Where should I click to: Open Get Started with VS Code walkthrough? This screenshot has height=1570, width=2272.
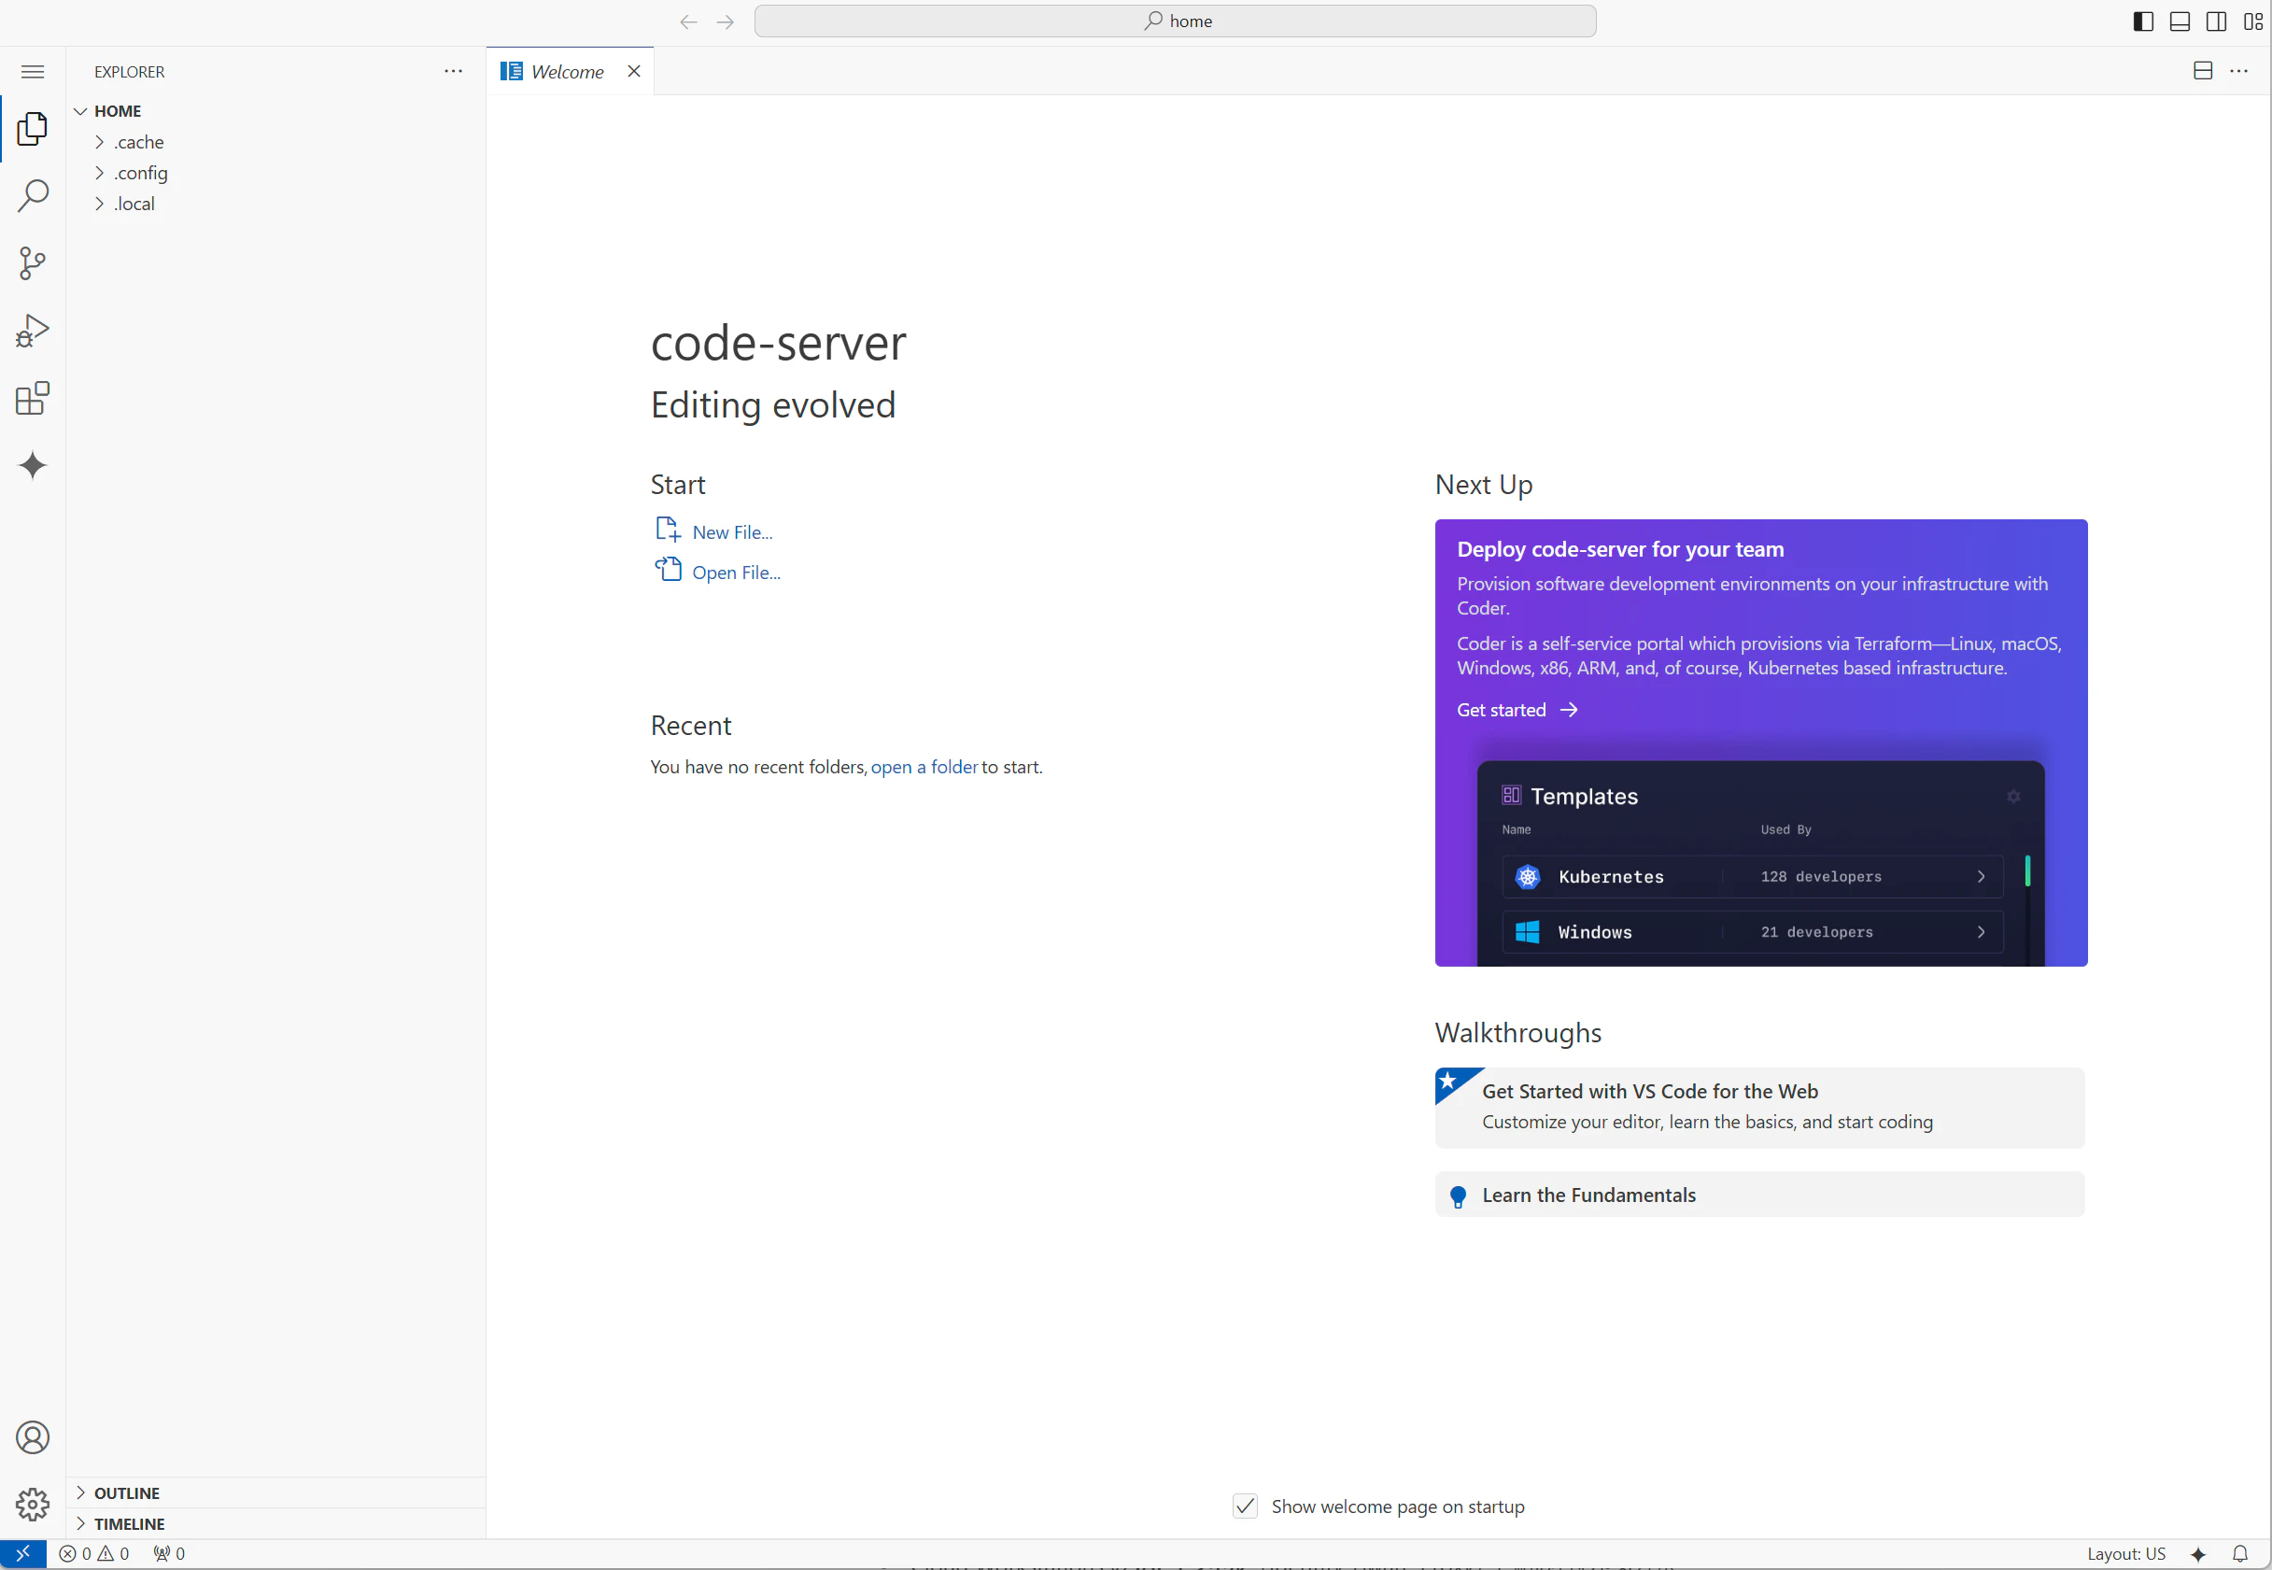[1759, 1108]
